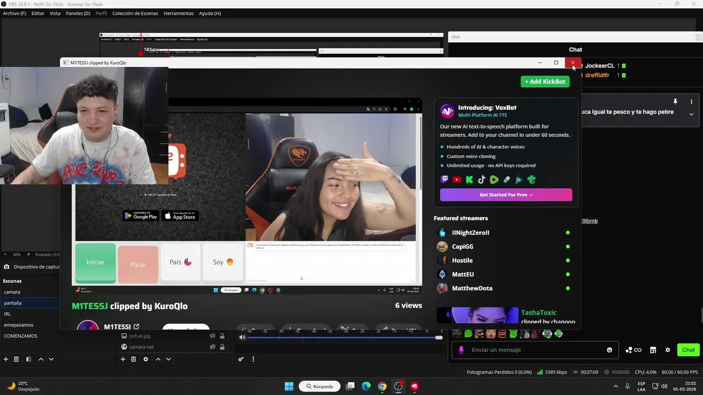Open taskbar Búsqueda search box
This screenshot has height=395, width=703.
320,386
